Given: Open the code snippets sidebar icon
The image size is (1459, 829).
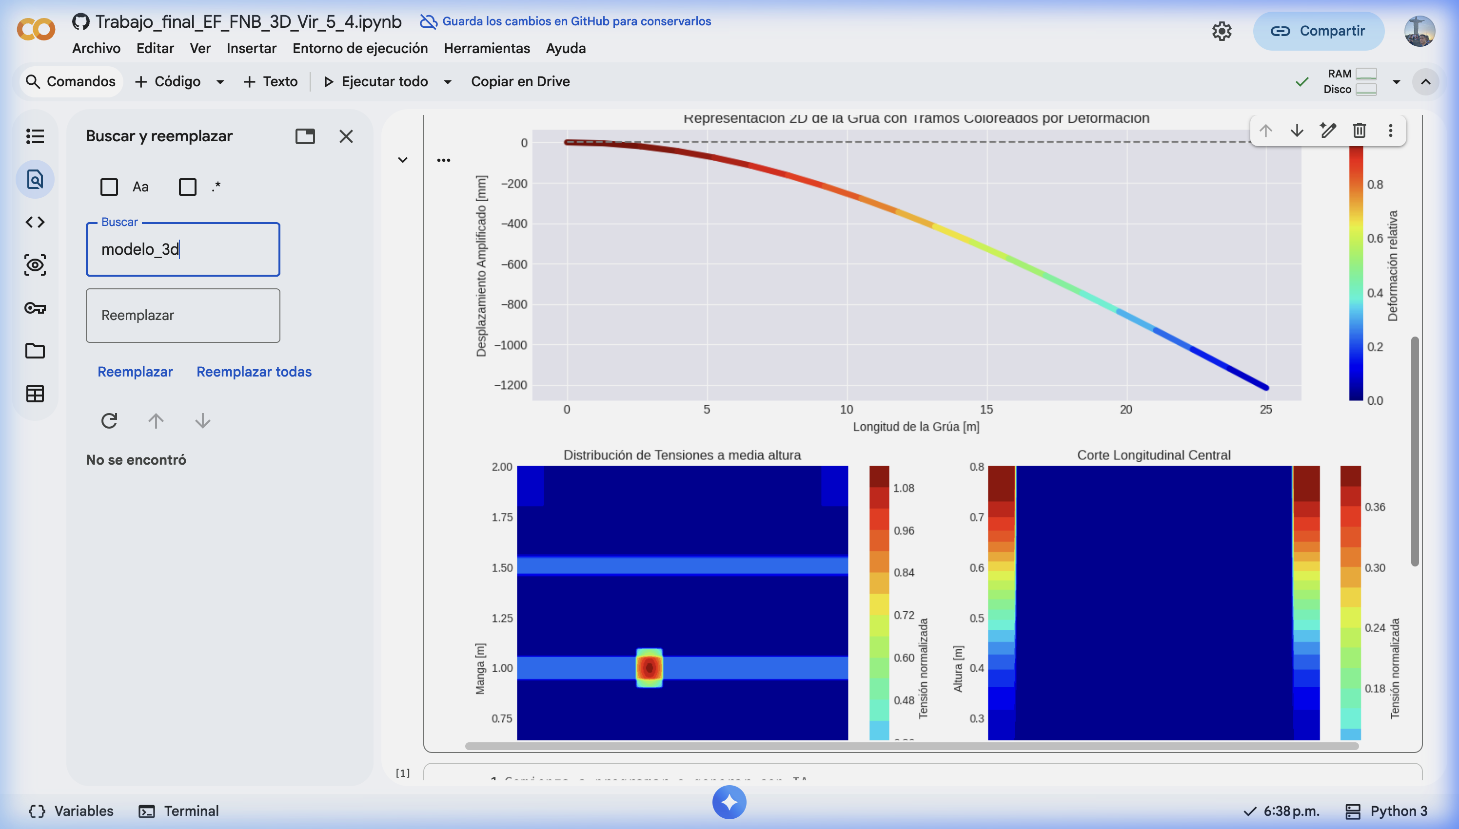Looking at the screenshot, I should [x=35, y=222].
